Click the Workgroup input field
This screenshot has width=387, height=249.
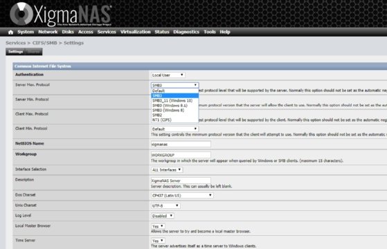181,155
